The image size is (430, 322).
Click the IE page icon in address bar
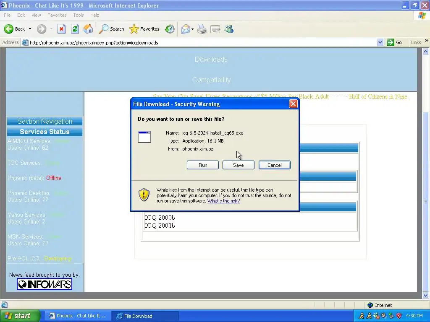click(25, 42)
